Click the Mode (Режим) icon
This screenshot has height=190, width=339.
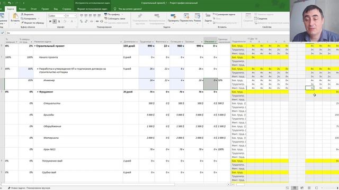198,16
